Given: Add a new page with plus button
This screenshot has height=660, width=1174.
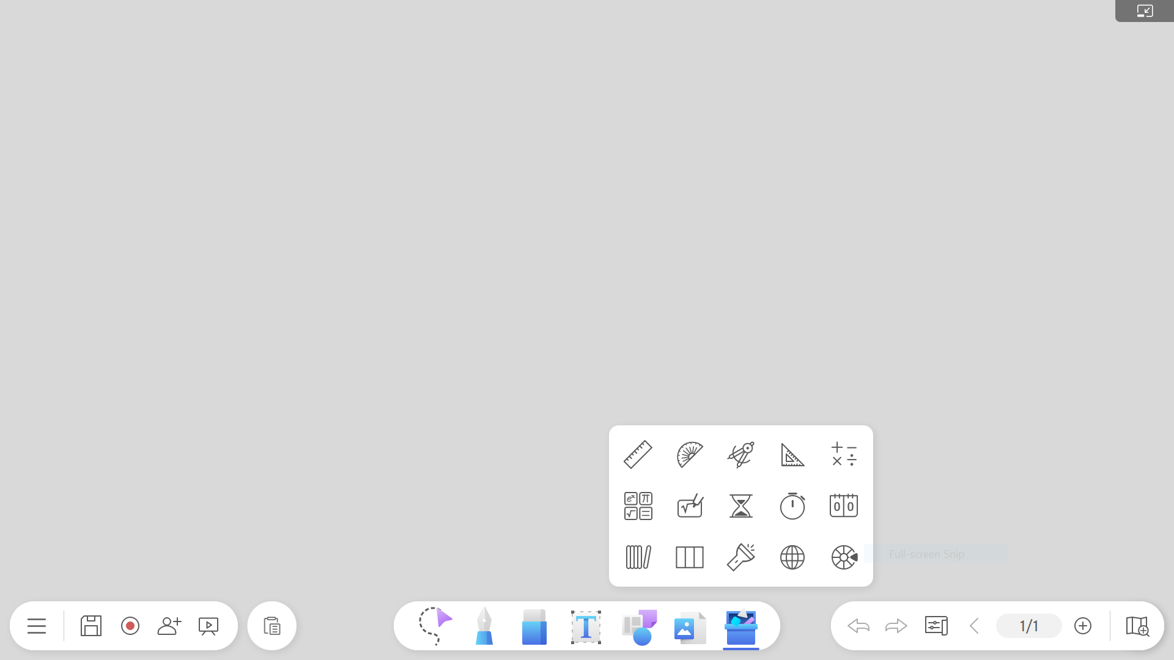Looking at the screenshot, I should coord(1082,626).
